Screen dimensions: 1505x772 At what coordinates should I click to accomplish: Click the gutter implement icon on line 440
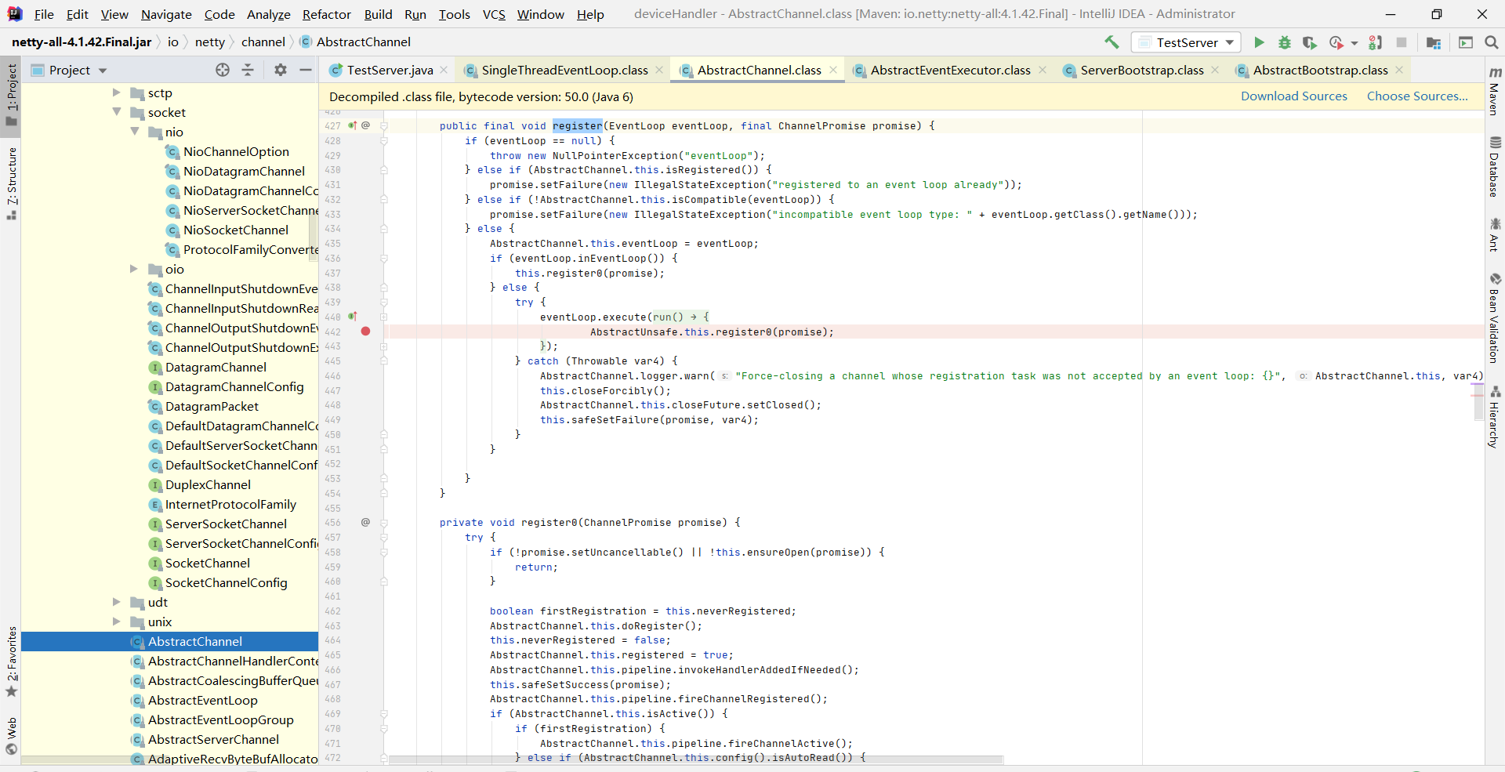pyautogui.click(x=353, y=317)
